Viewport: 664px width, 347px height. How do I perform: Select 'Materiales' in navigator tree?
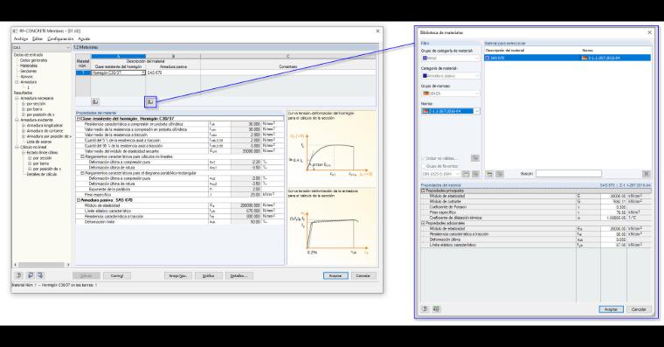tap(29, 66)
